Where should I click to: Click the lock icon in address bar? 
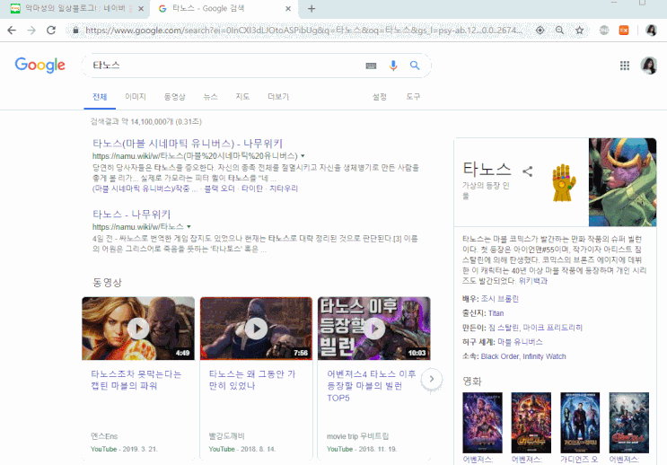[x=75, y=31]
